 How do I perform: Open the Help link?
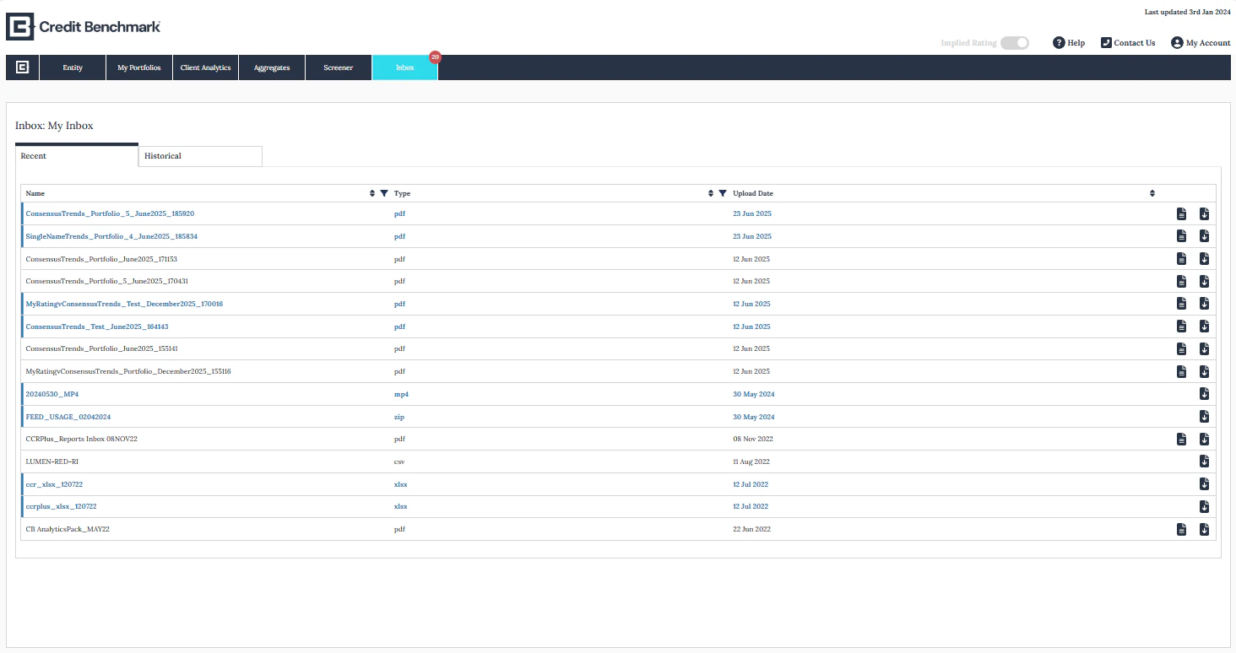(1069, 43)
